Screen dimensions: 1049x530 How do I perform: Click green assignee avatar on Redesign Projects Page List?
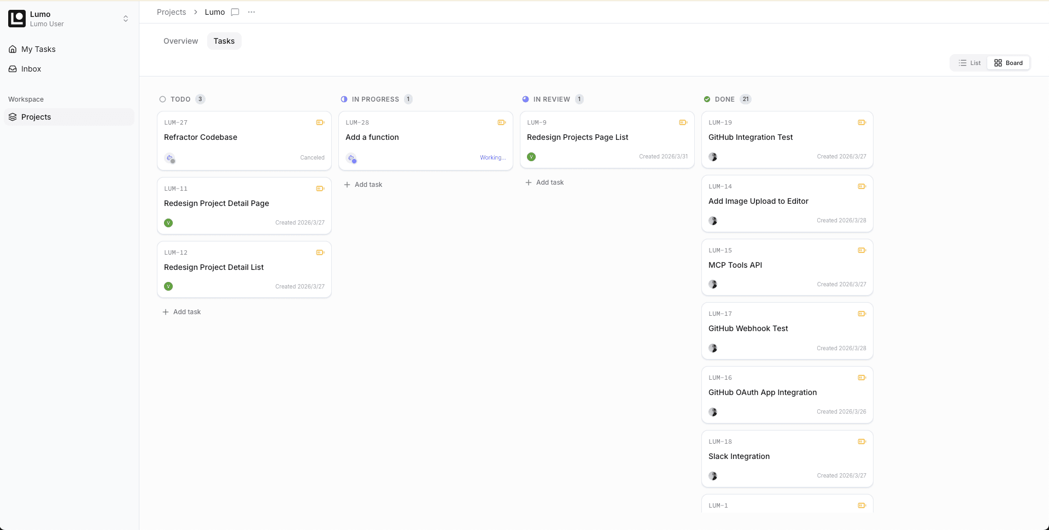tap(531, 157)
